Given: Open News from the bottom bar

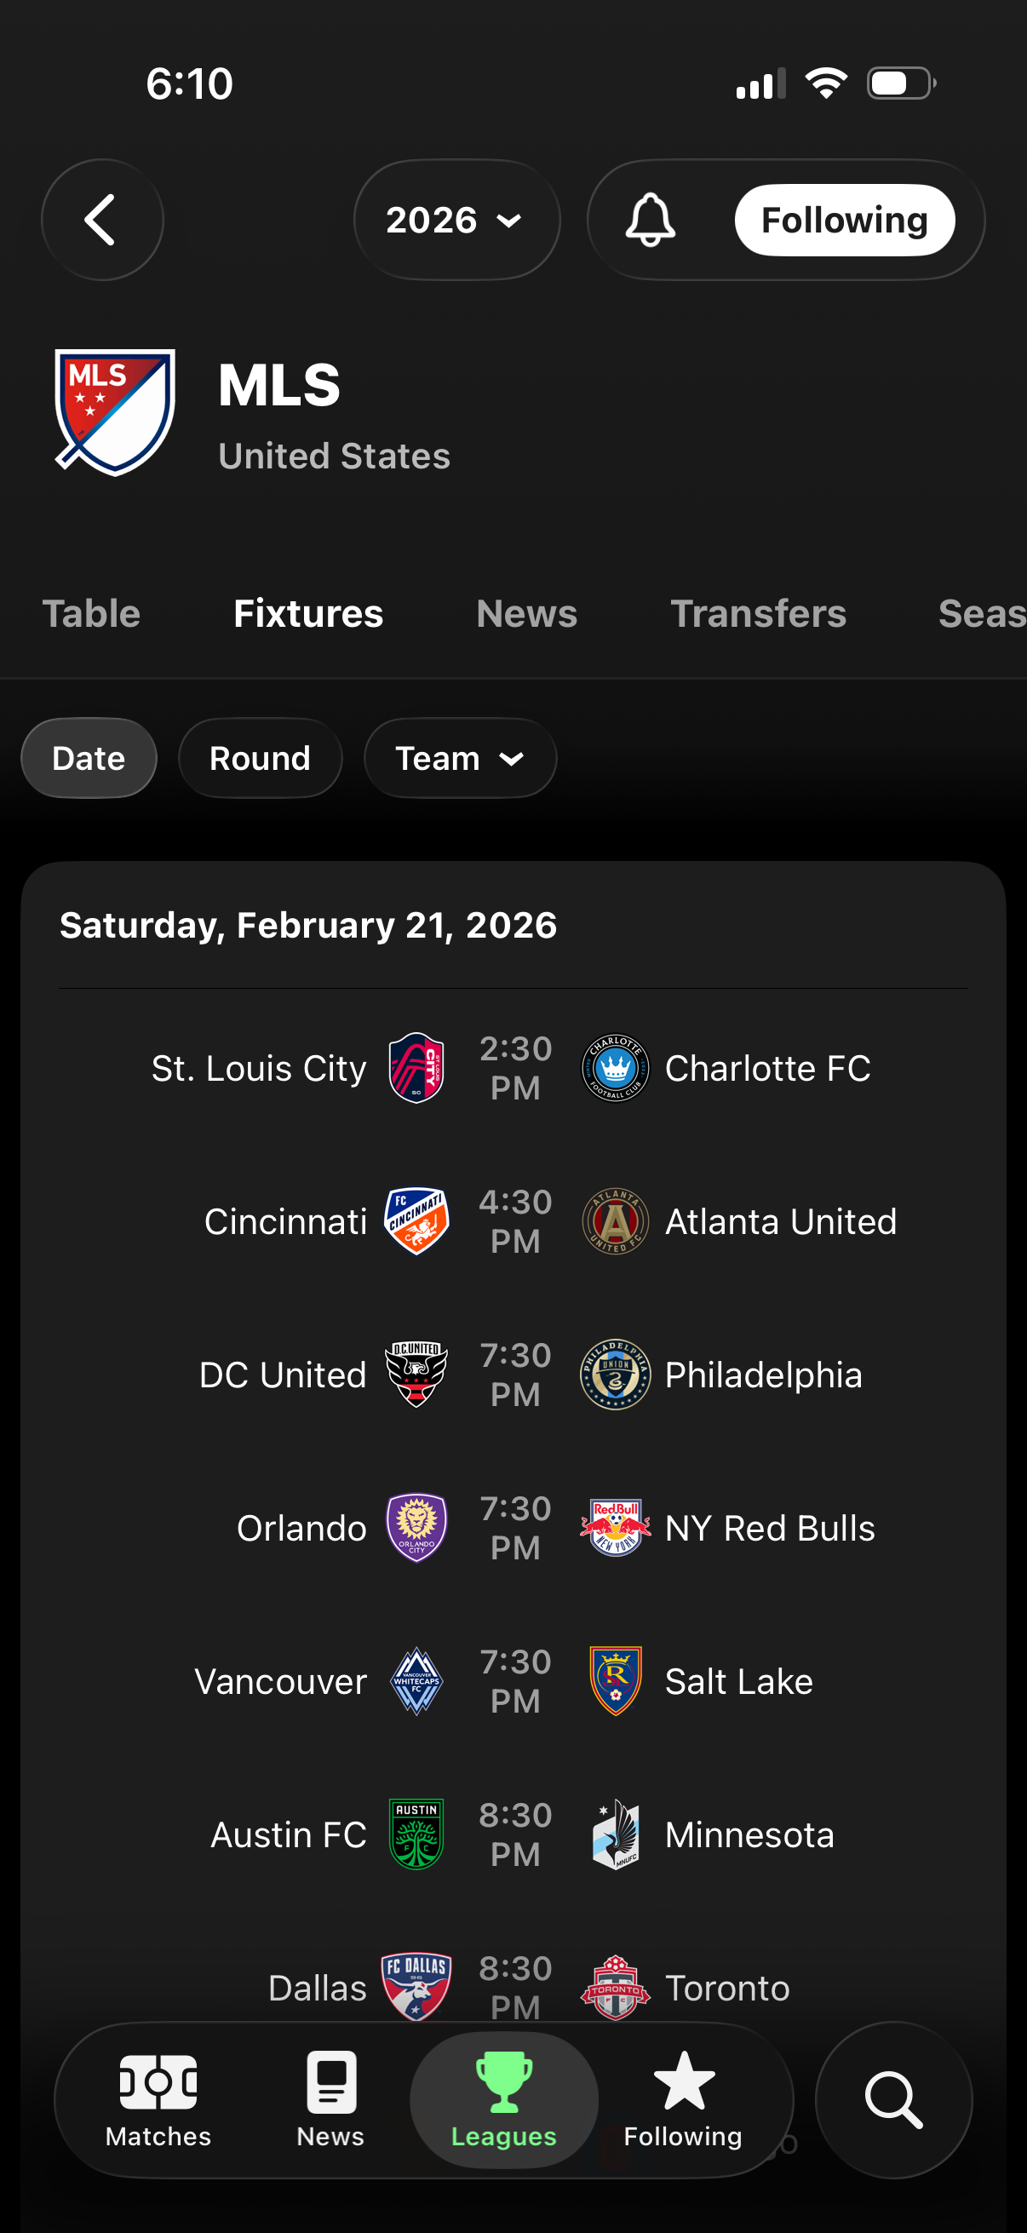Looking at the screenshot, I should (330, 2098).
